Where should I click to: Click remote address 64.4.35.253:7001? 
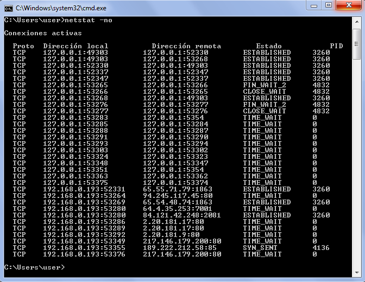pyautogui.click(x=178, y=209)
